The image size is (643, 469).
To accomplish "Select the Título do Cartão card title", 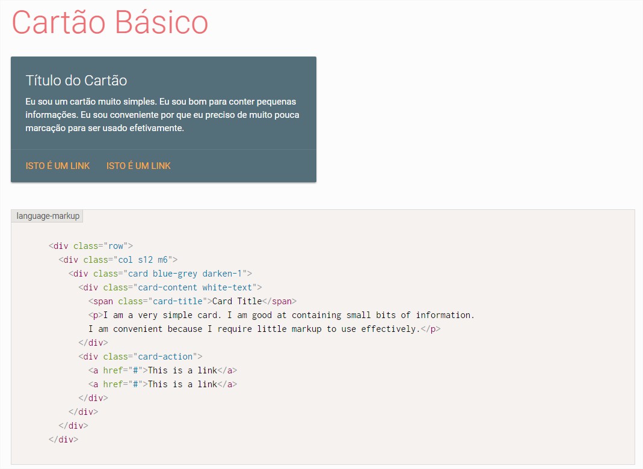I will click(x=76, y=81).
